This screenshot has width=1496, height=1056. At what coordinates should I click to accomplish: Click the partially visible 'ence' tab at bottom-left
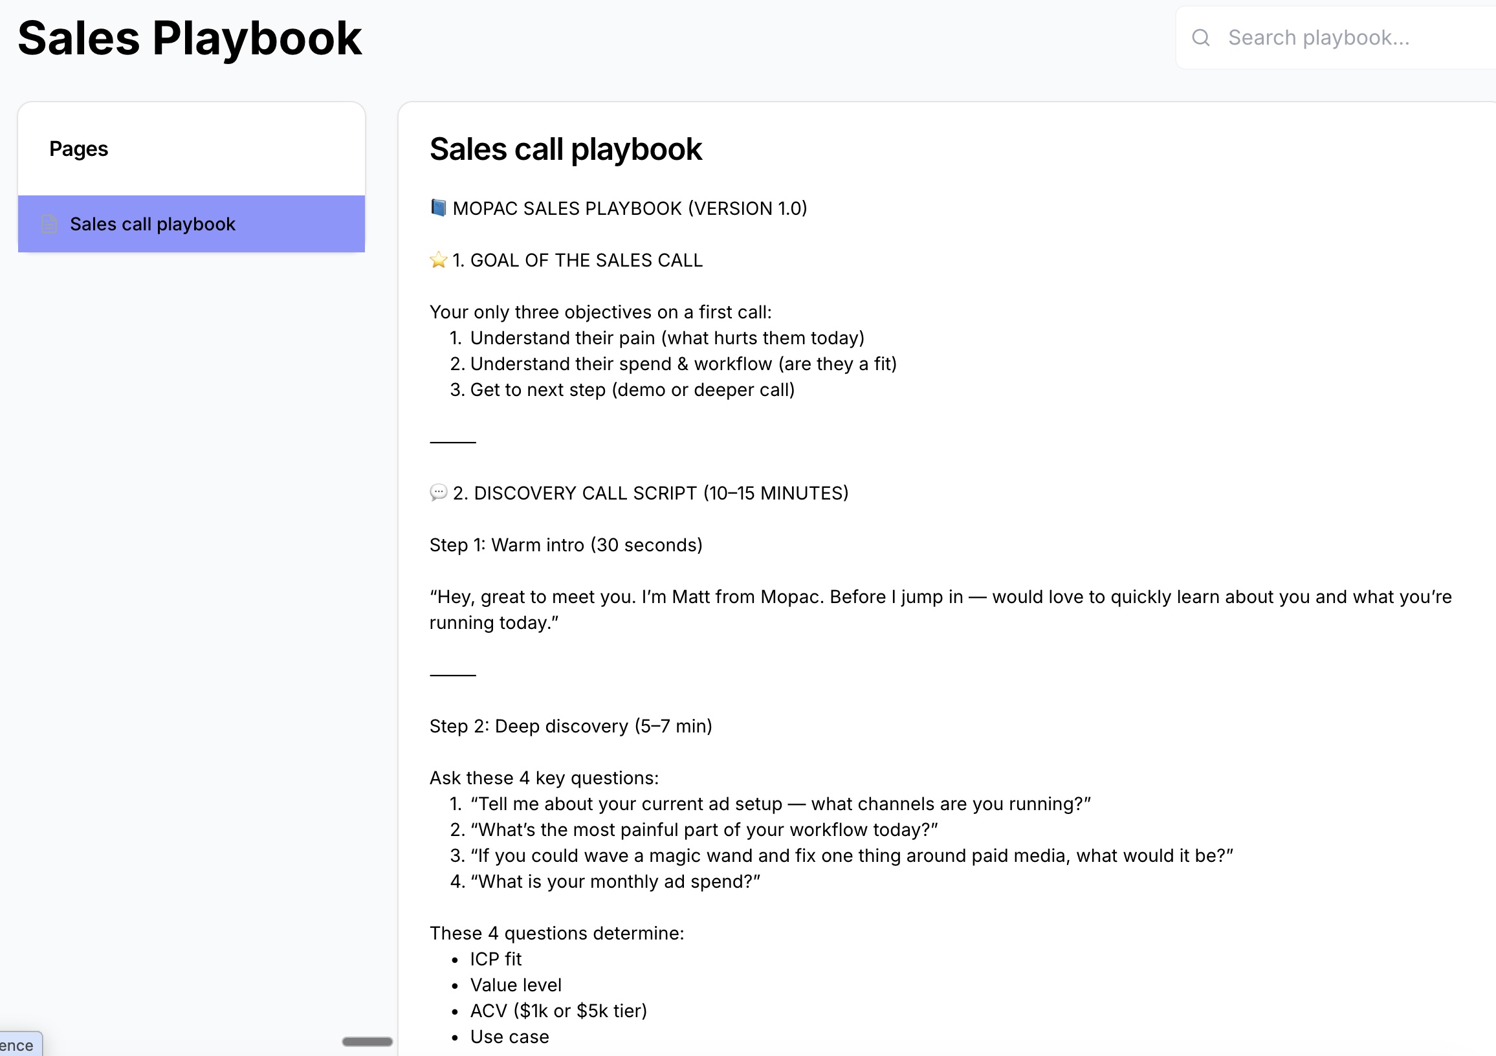coord(19,1045)
